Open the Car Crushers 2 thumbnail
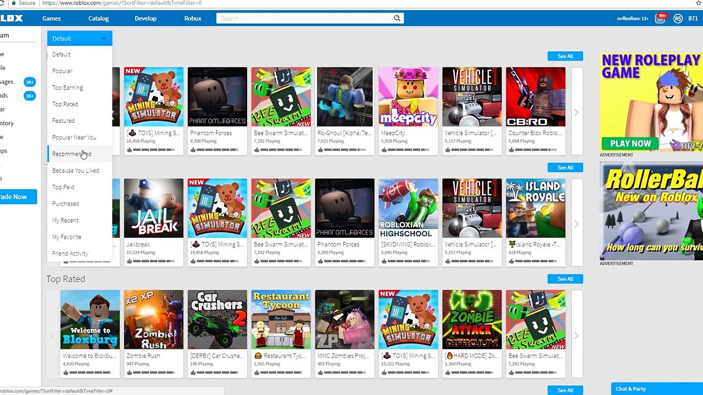This screenshot has width=703, height=395. point(217,319)
